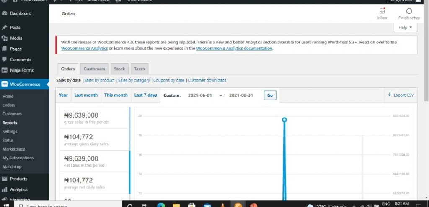
Task: Open WooCommerce Analytics documentation link
Action: [234, 49]
